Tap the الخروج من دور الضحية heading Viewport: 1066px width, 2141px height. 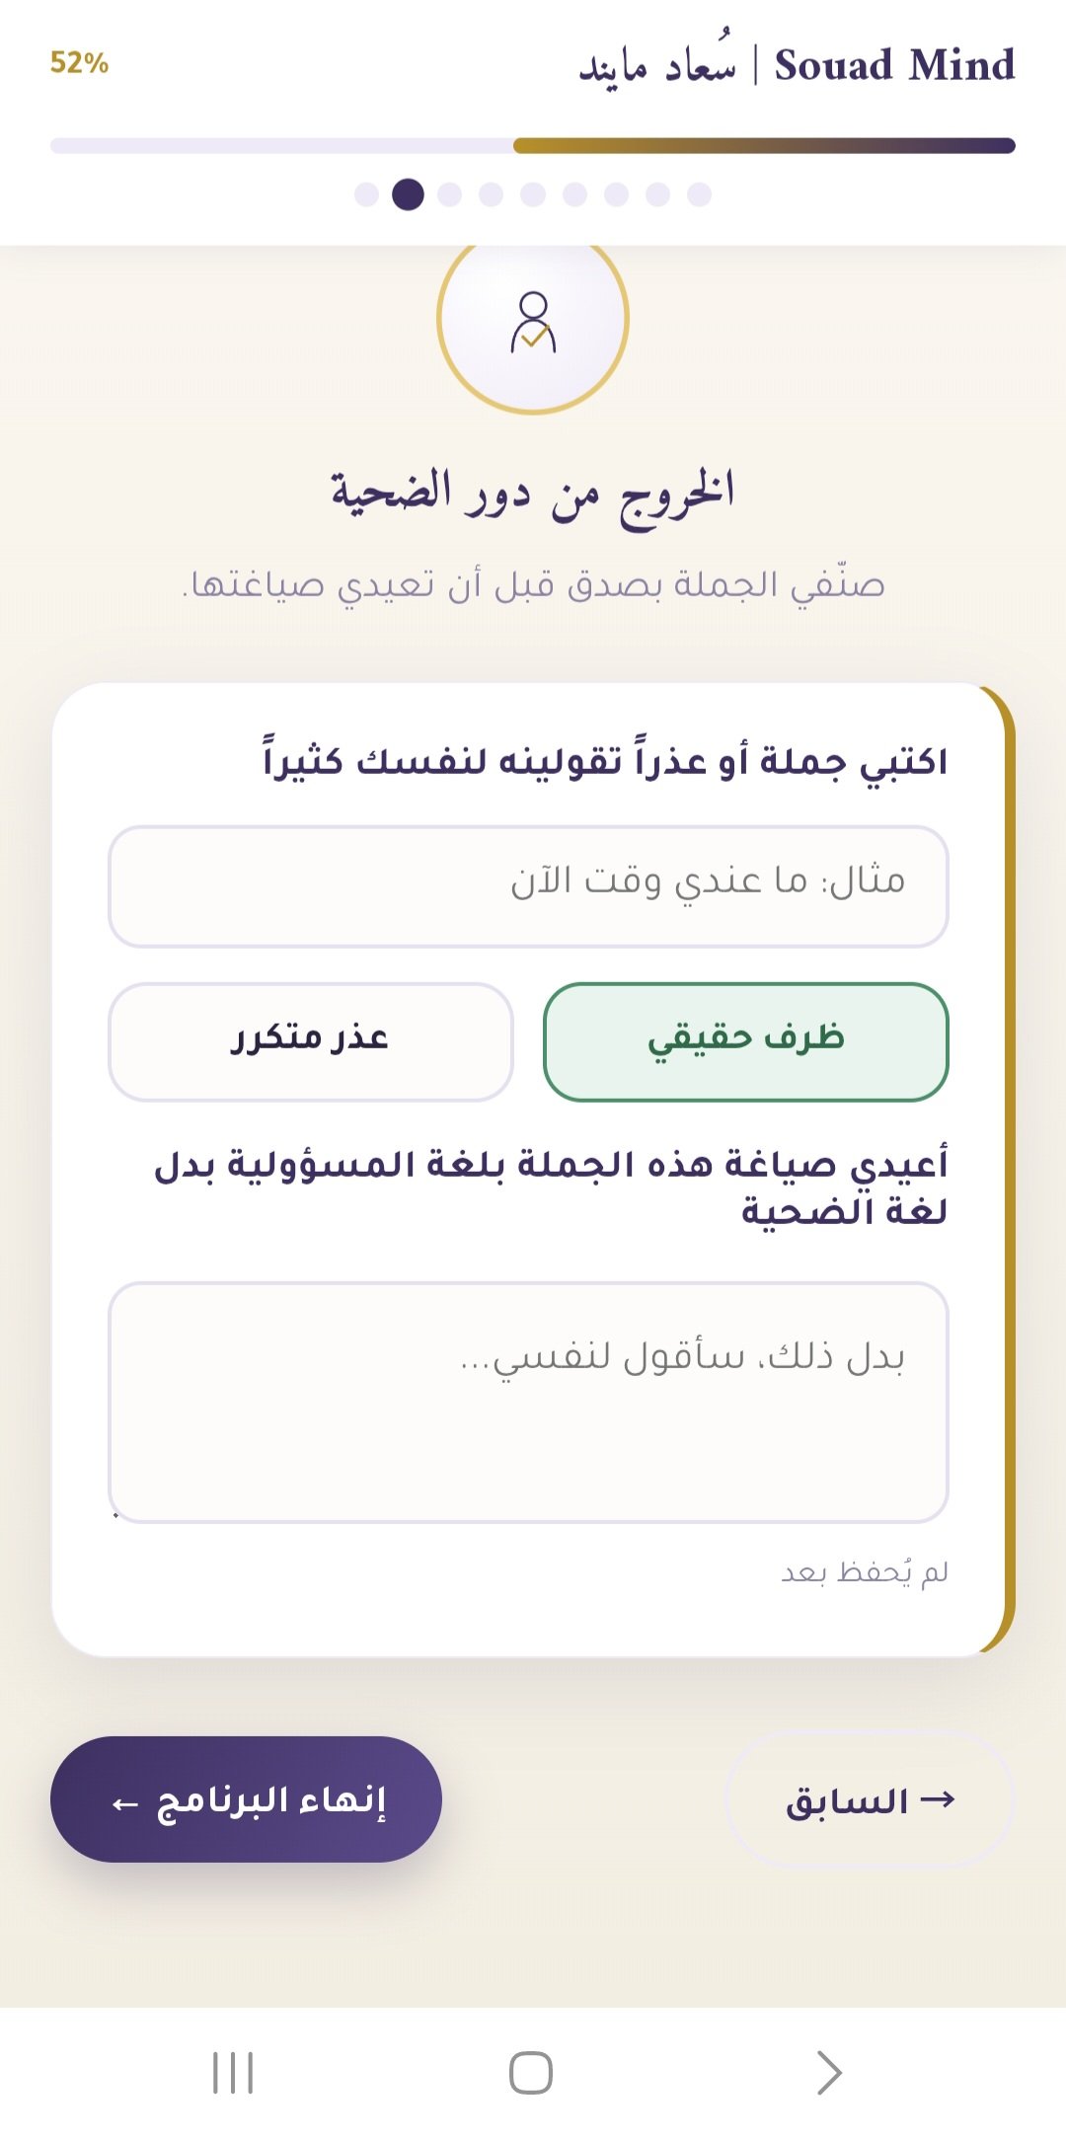point(533,495)
